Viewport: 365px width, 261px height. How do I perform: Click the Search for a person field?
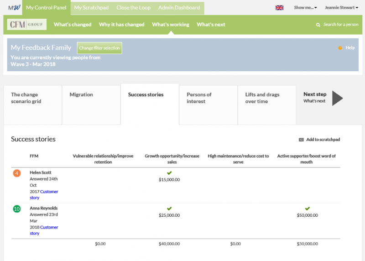point(341,25)
